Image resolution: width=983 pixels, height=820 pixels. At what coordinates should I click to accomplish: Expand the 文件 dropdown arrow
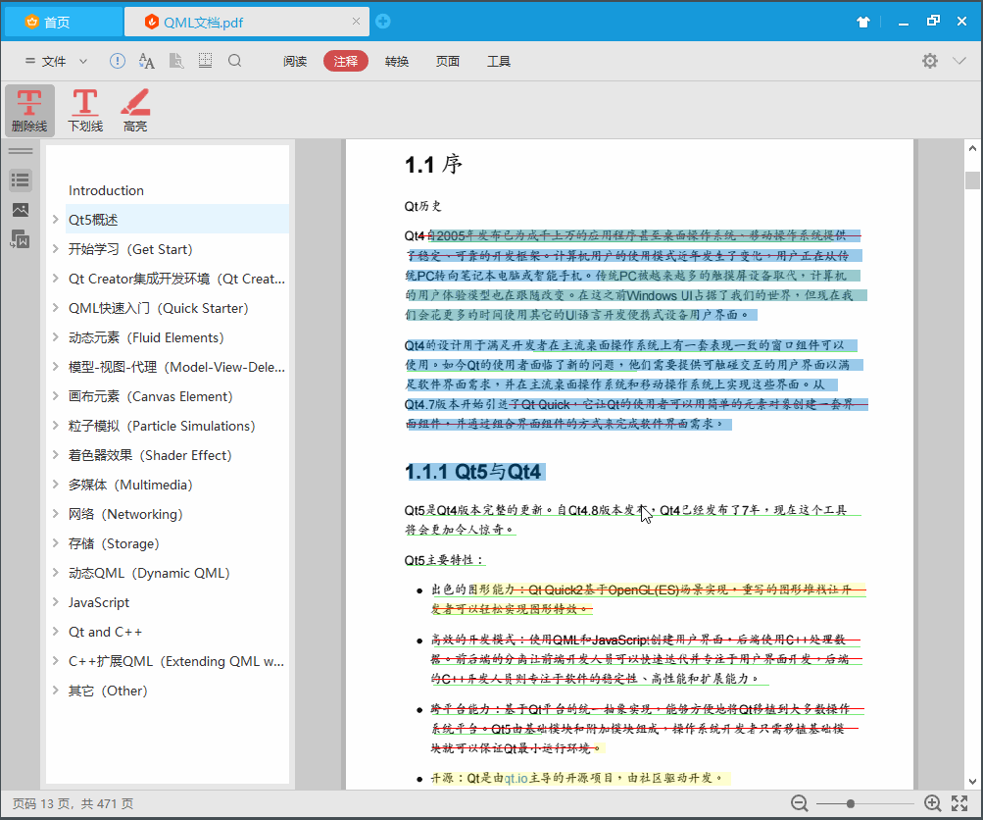(82, 61)
